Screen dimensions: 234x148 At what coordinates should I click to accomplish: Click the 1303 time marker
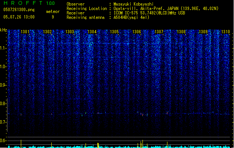pos(70,32)
